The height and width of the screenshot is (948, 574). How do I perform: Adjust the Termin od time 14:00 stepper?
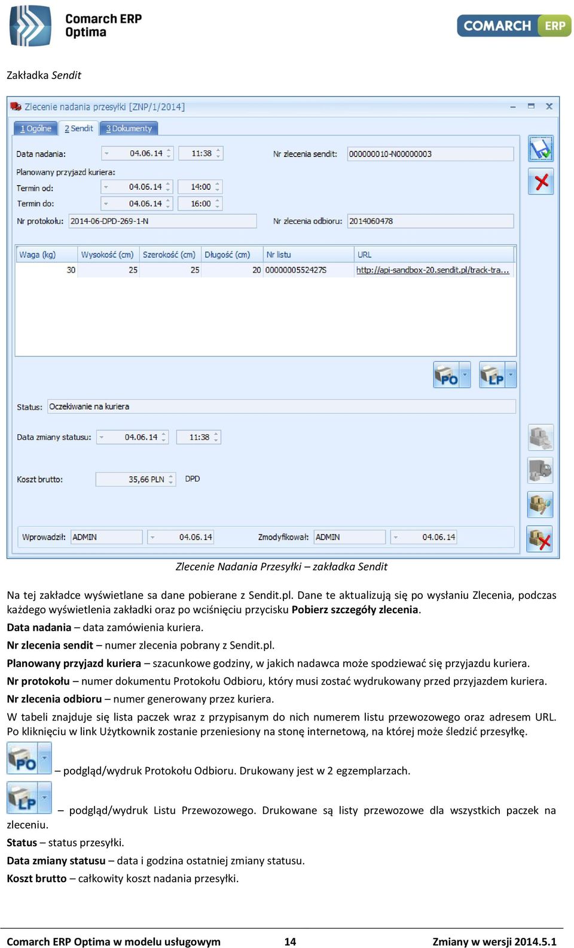pos(218,187)
